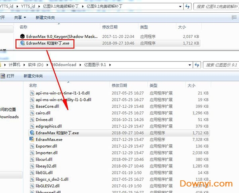Sort lower window by 大小 column

(192, 85)
